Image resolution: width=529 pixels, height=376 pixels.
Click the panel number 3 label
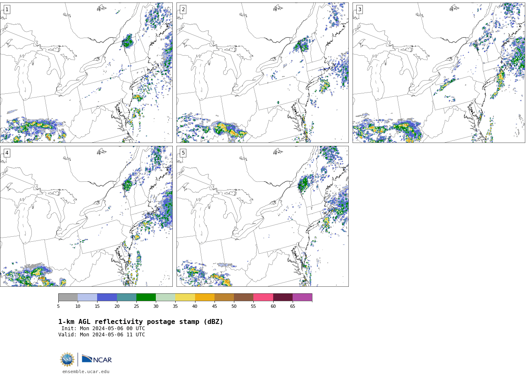(359, 10)
